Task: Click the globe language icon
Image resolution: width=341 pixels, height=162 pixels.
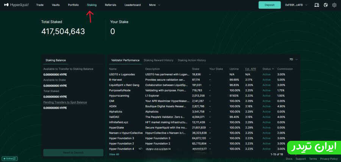Action: tap(325, 5)
